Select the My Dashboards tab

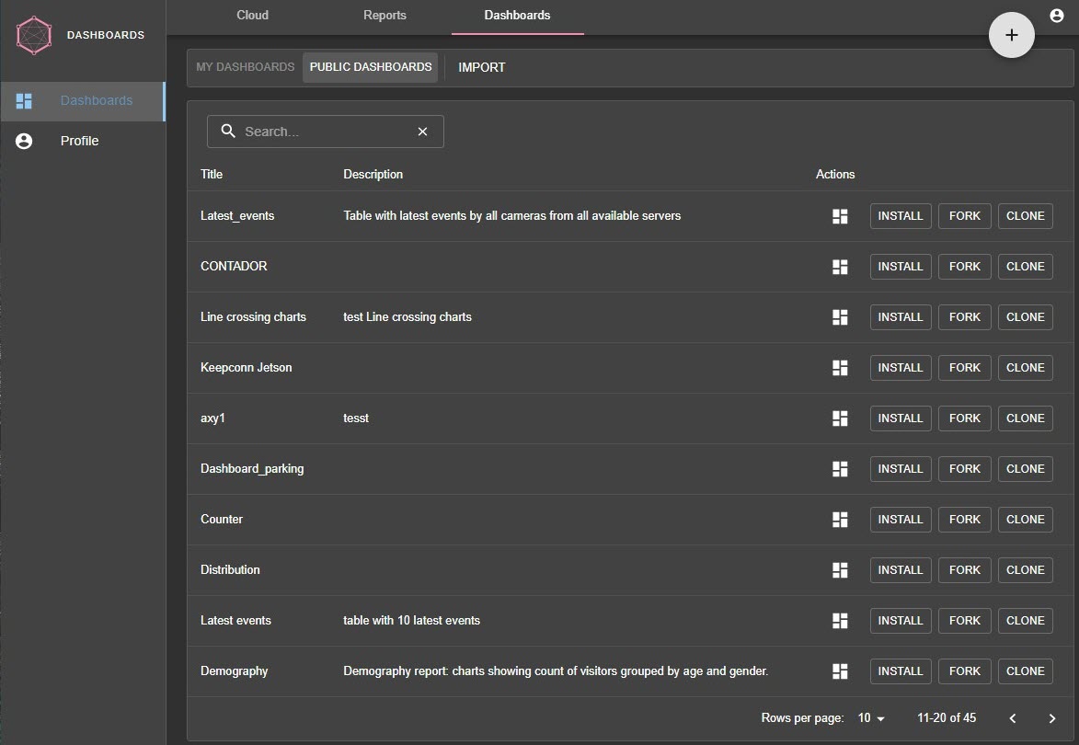[245, 67]
